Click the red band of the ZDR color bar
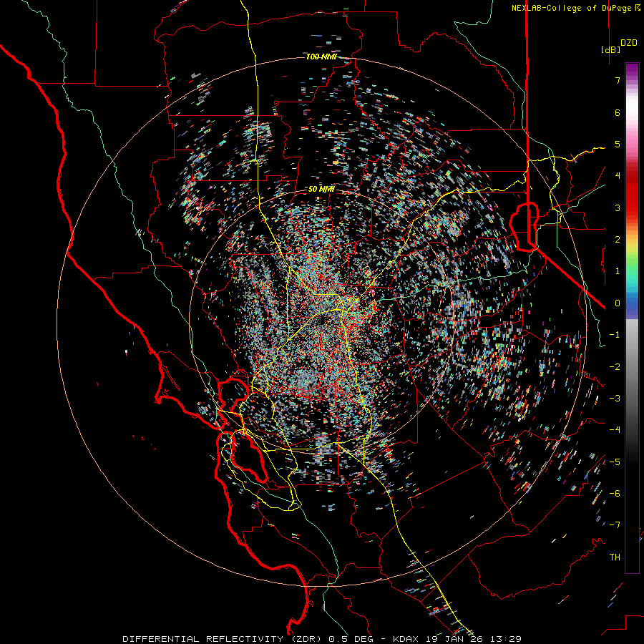Viewport: 644px width, 644px height. 632,193
